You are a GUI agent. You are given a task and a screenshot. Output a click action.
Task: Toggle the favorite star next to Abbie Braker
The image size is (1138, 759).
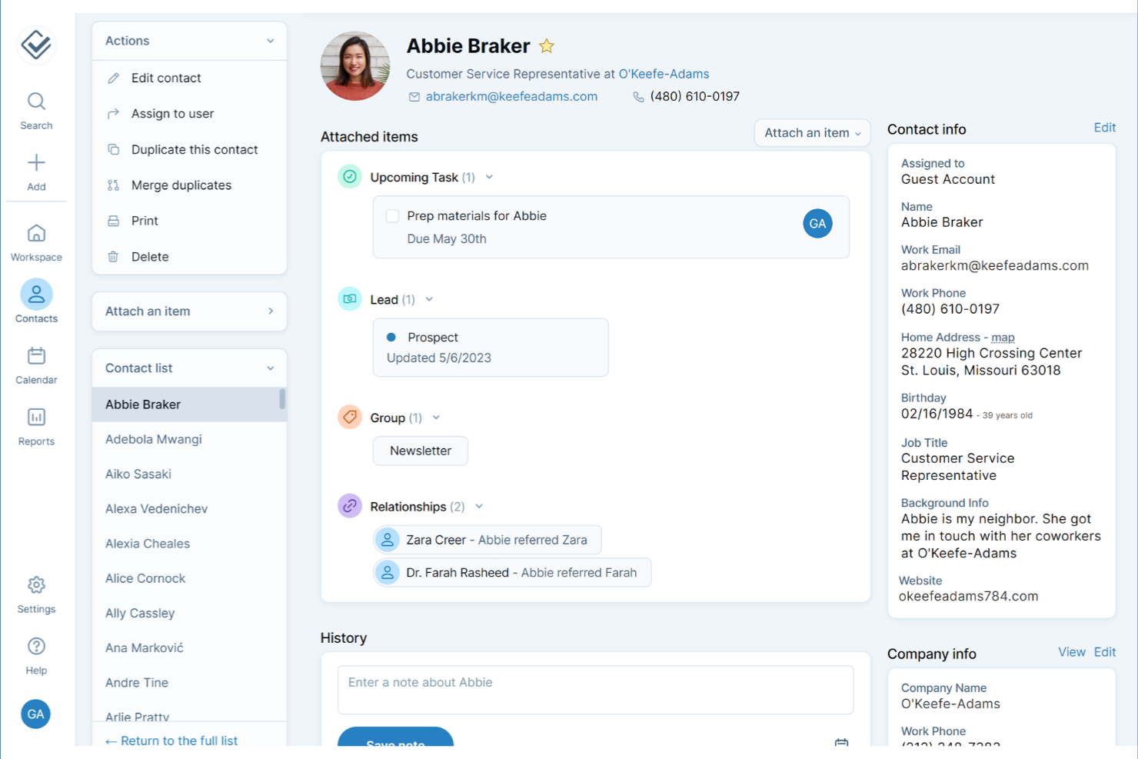pyautogui.click(x=547, y=45)
